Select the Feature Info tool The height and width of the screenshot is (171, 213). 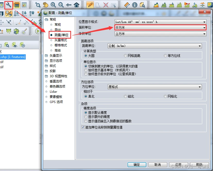135,5
